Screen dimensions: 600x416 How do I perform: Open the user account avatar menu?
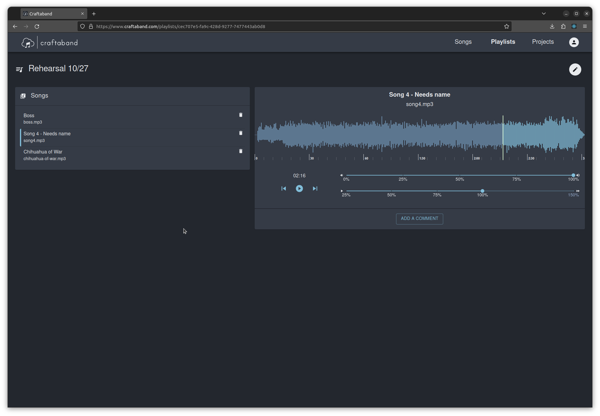[574, 42]
